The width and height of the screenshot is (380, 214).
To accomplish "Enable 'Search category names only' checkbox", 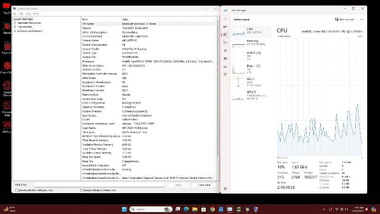I will (81, 190).
